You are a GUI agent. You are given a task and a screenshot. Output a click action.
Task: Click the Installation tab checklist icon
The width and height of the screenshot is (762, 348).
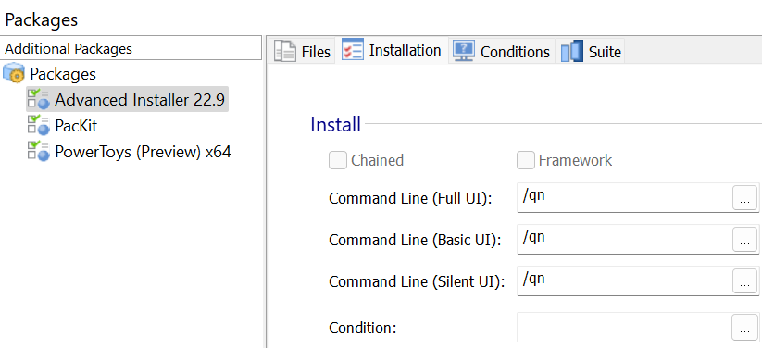pyautogui.click(x=353, y=50)
